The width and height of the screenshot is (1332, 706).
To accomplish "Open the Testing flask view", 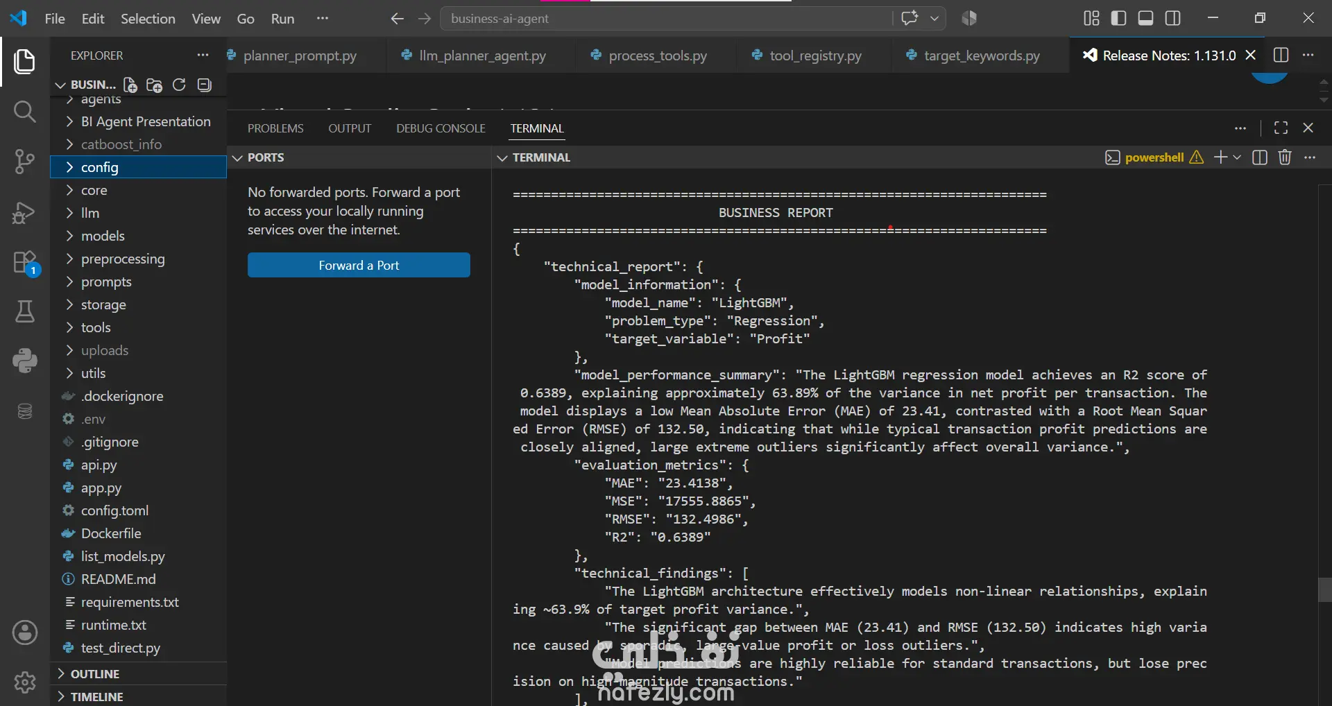I will pos(25,312).
